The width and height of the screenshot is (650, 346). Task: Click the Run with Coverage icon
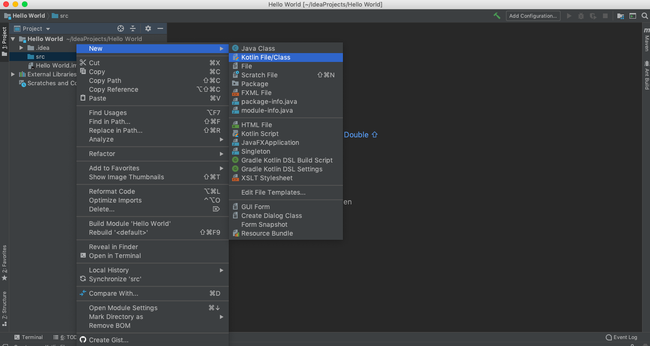pyautogui.click(x=593, y=16)
